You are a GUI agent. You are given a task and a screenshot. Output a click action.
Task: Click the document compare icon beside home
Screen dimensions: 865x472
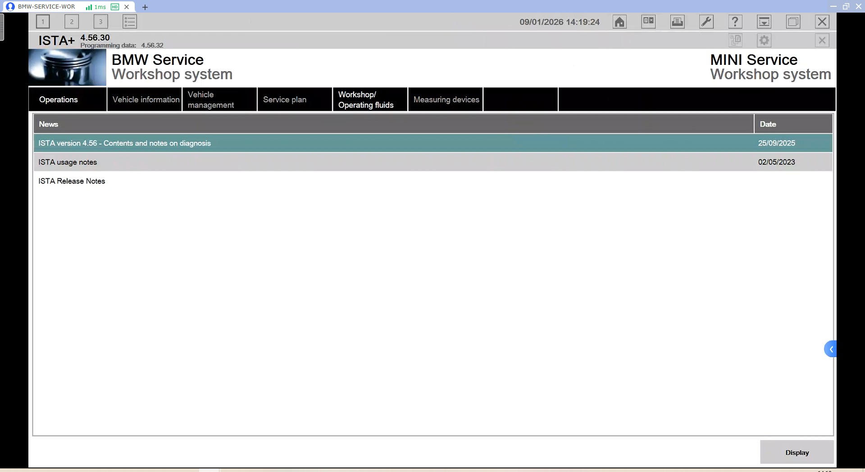(x=648, y=22)
